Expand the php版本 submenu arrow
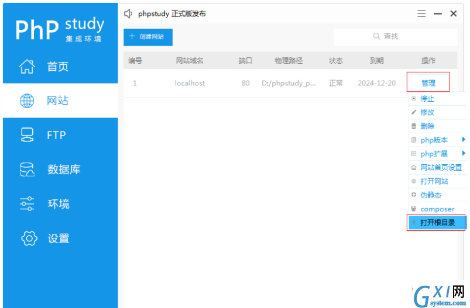Viewport: 470px width, 308px height. (x=464, y=140)
